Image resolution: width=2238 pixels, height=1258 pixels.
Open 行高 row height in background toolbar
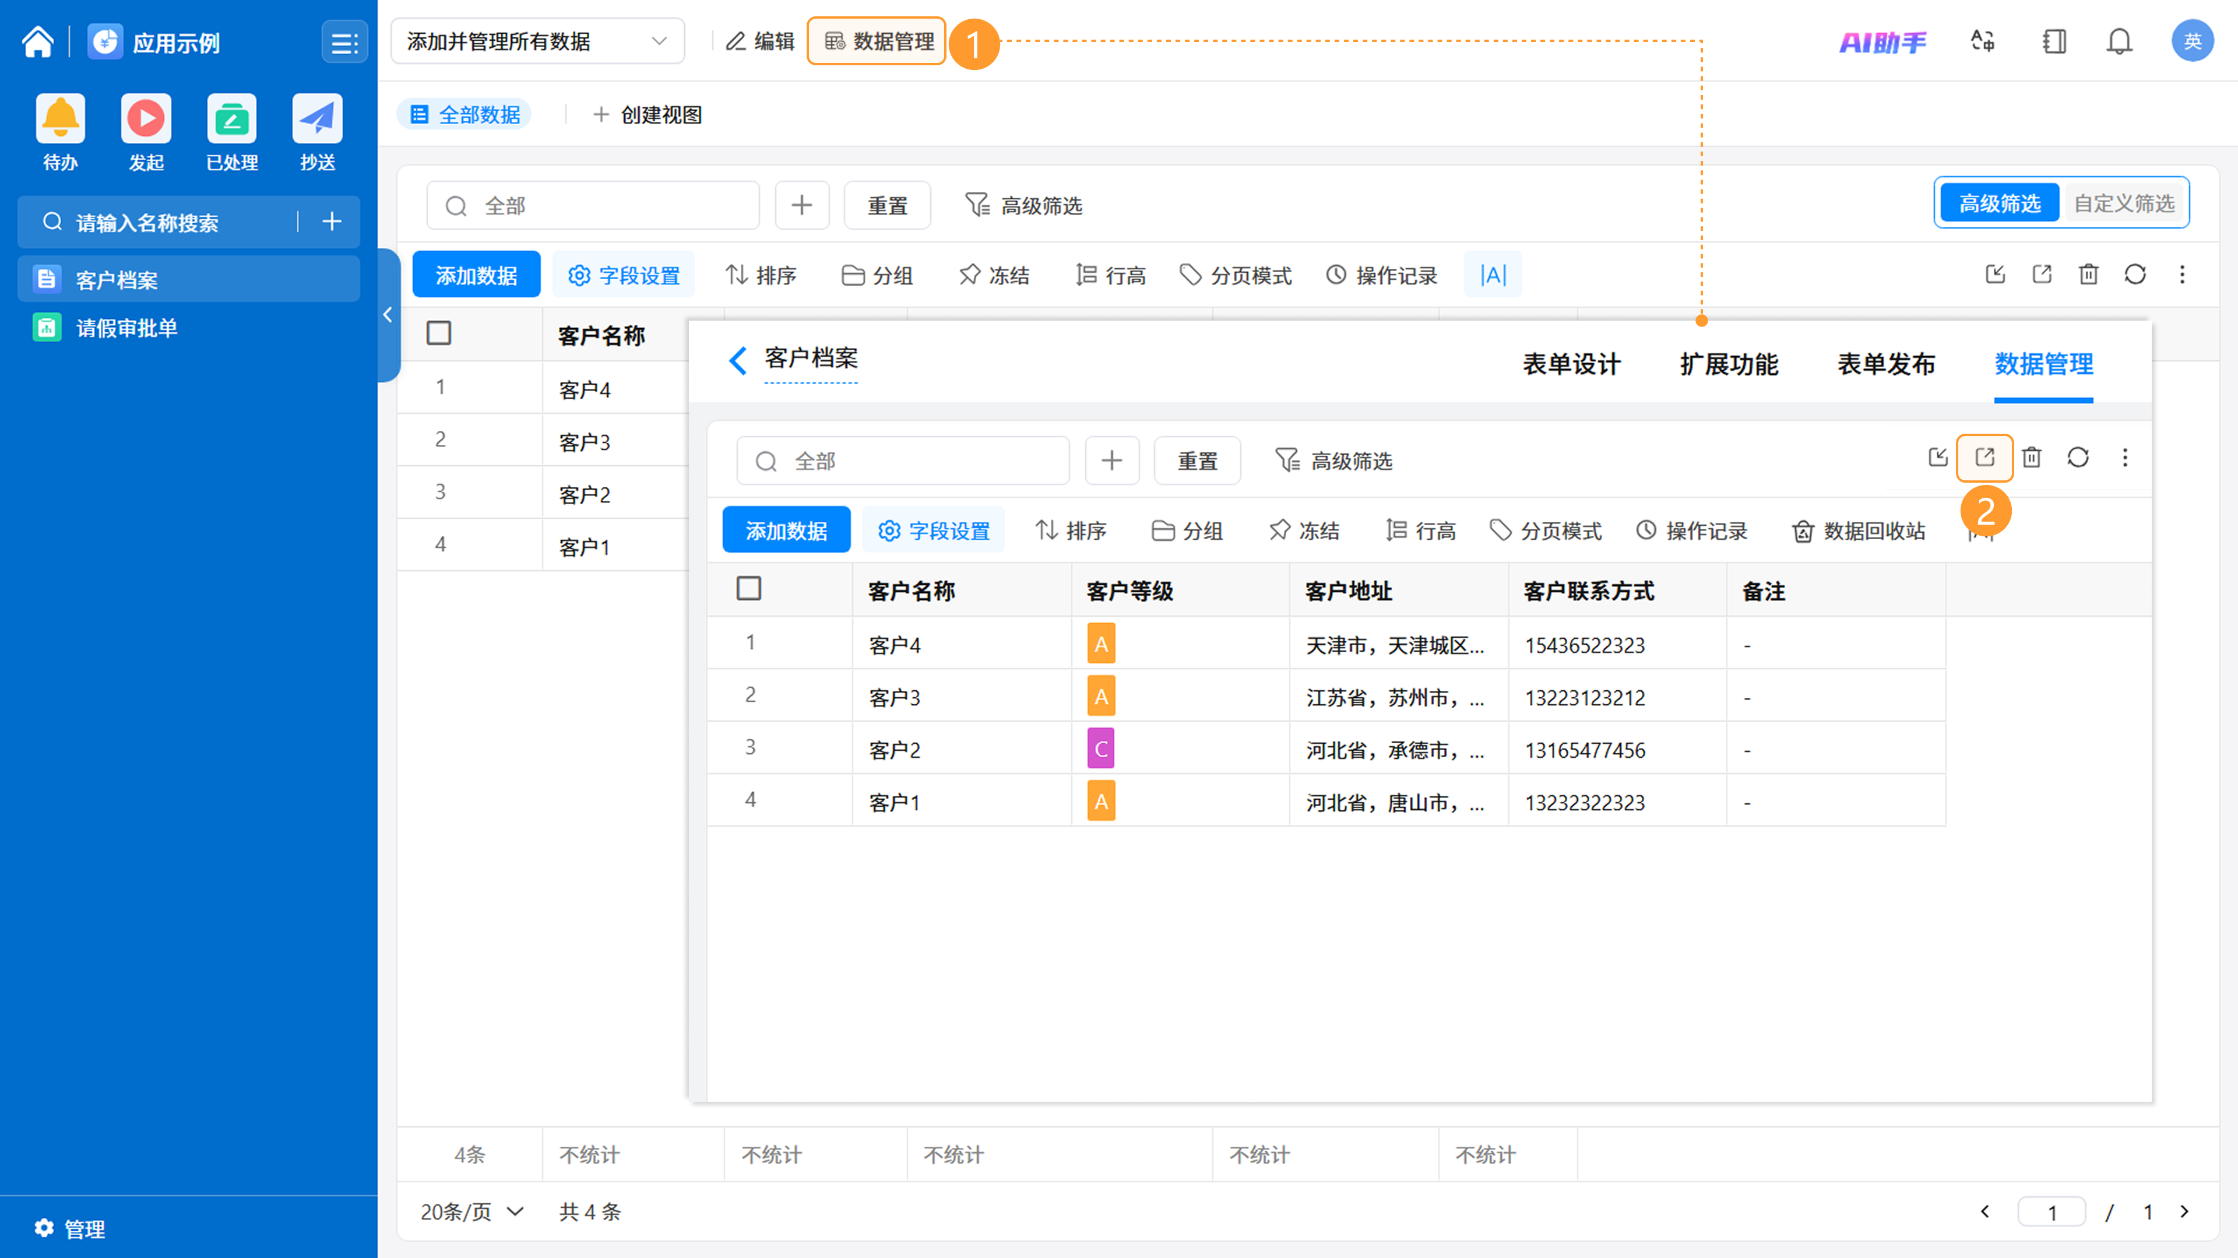[1110, 275]
